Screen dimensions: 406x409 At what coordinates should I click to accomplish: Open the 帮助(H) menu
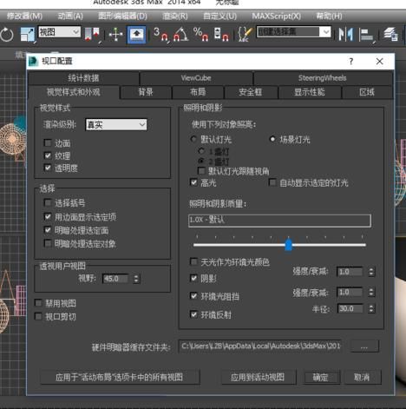click(329, 16)
